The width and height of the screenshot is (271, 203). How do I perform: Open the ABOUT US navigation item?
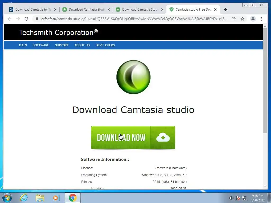[82, 45]
